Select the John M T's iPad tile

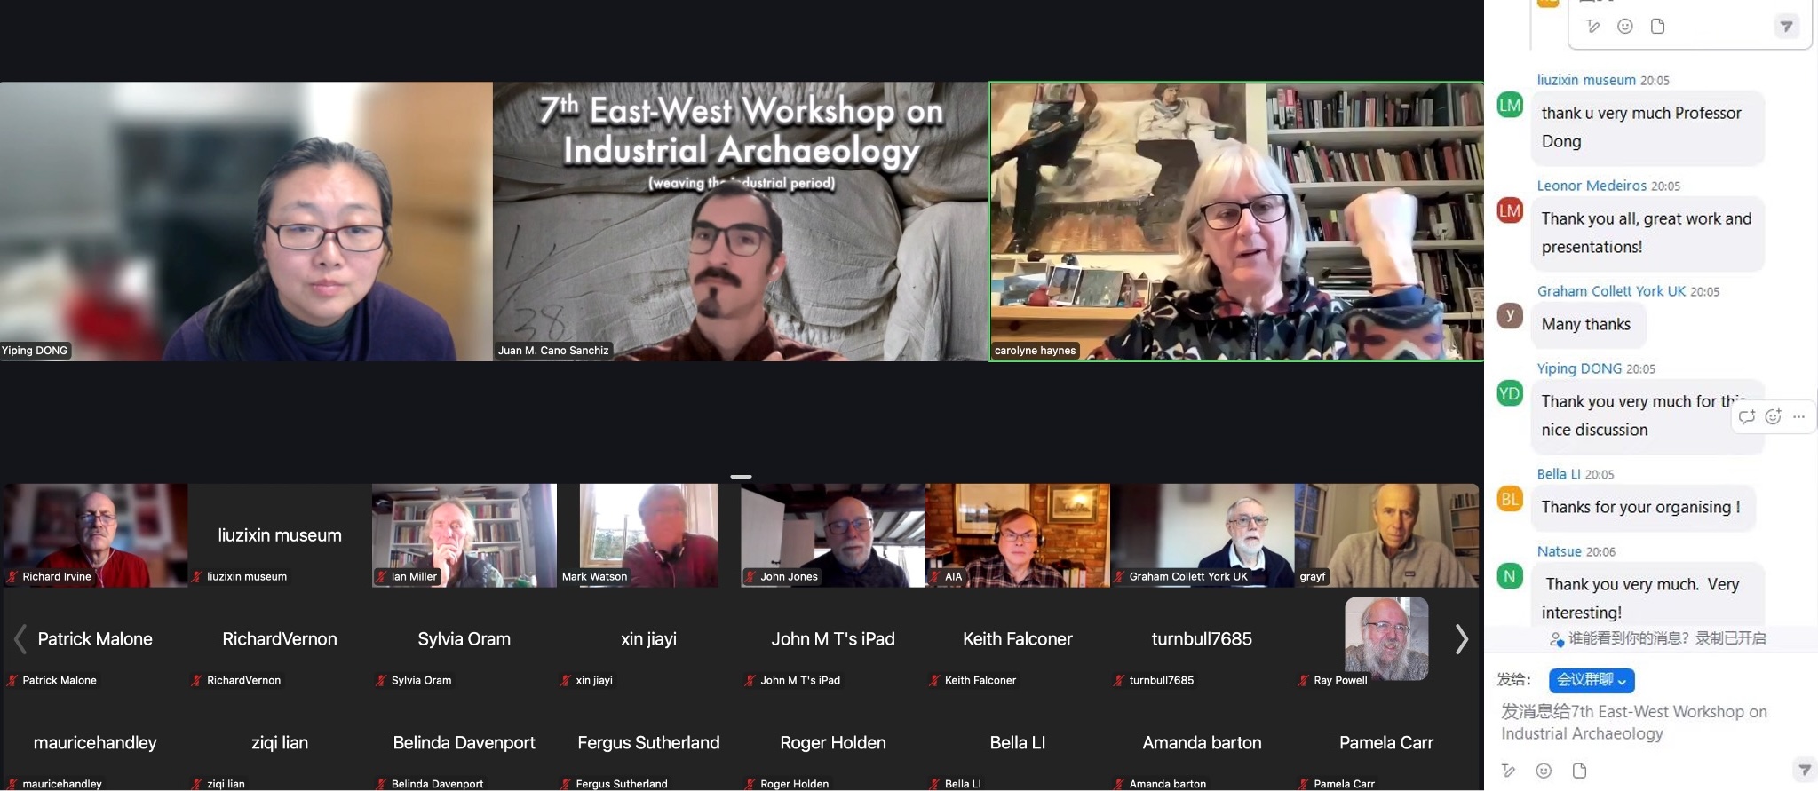pos(833,639)
